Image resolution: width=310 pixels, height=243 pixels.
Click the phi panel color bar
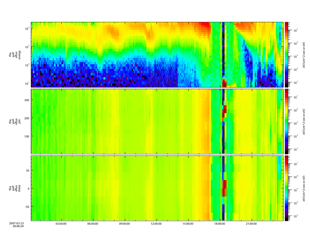(287, 121)
